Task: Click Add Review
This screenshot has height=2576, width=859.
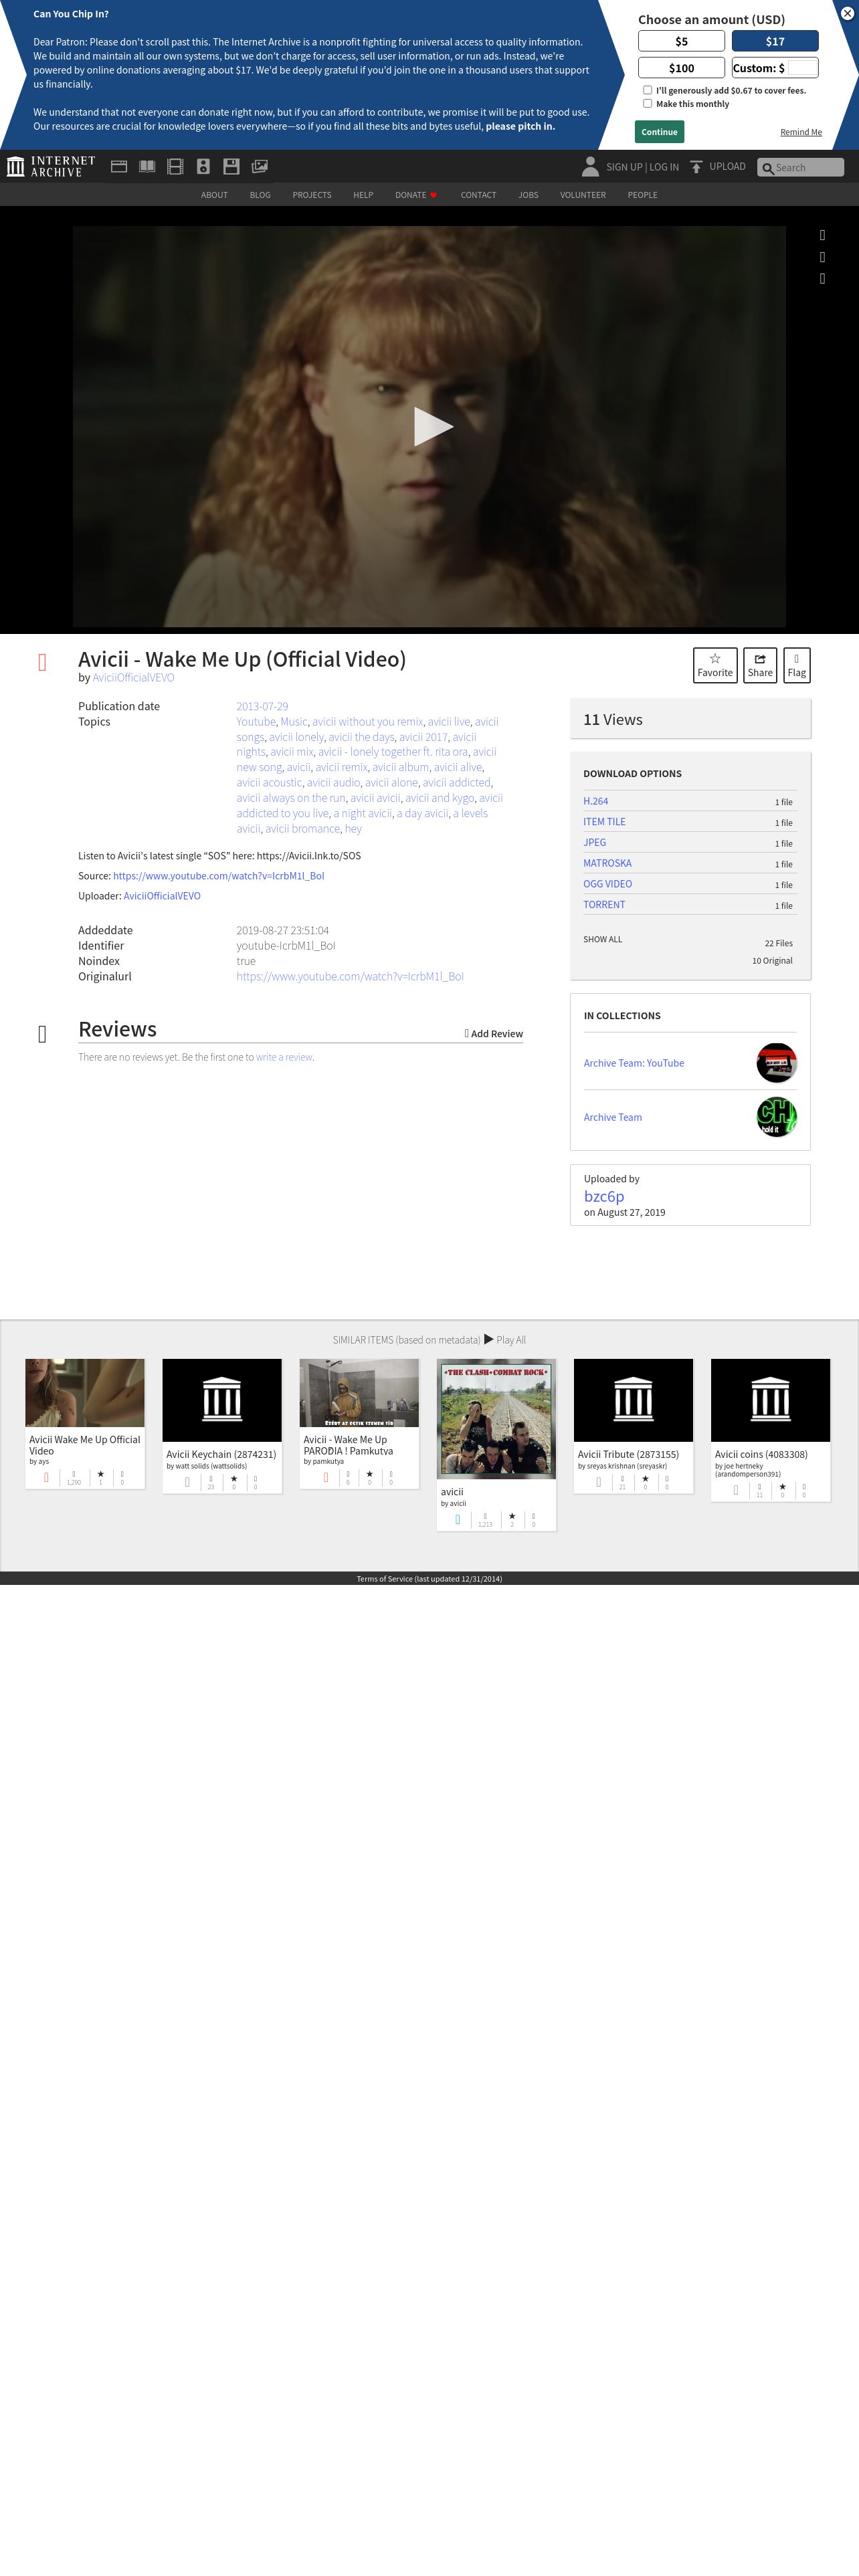Action: [x=493, y=1033]
